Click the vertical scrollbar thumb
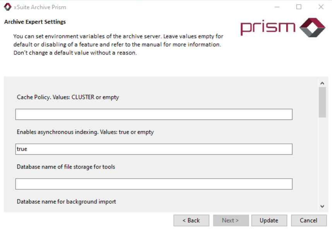 pyautogui.click(x=322, y=102)
